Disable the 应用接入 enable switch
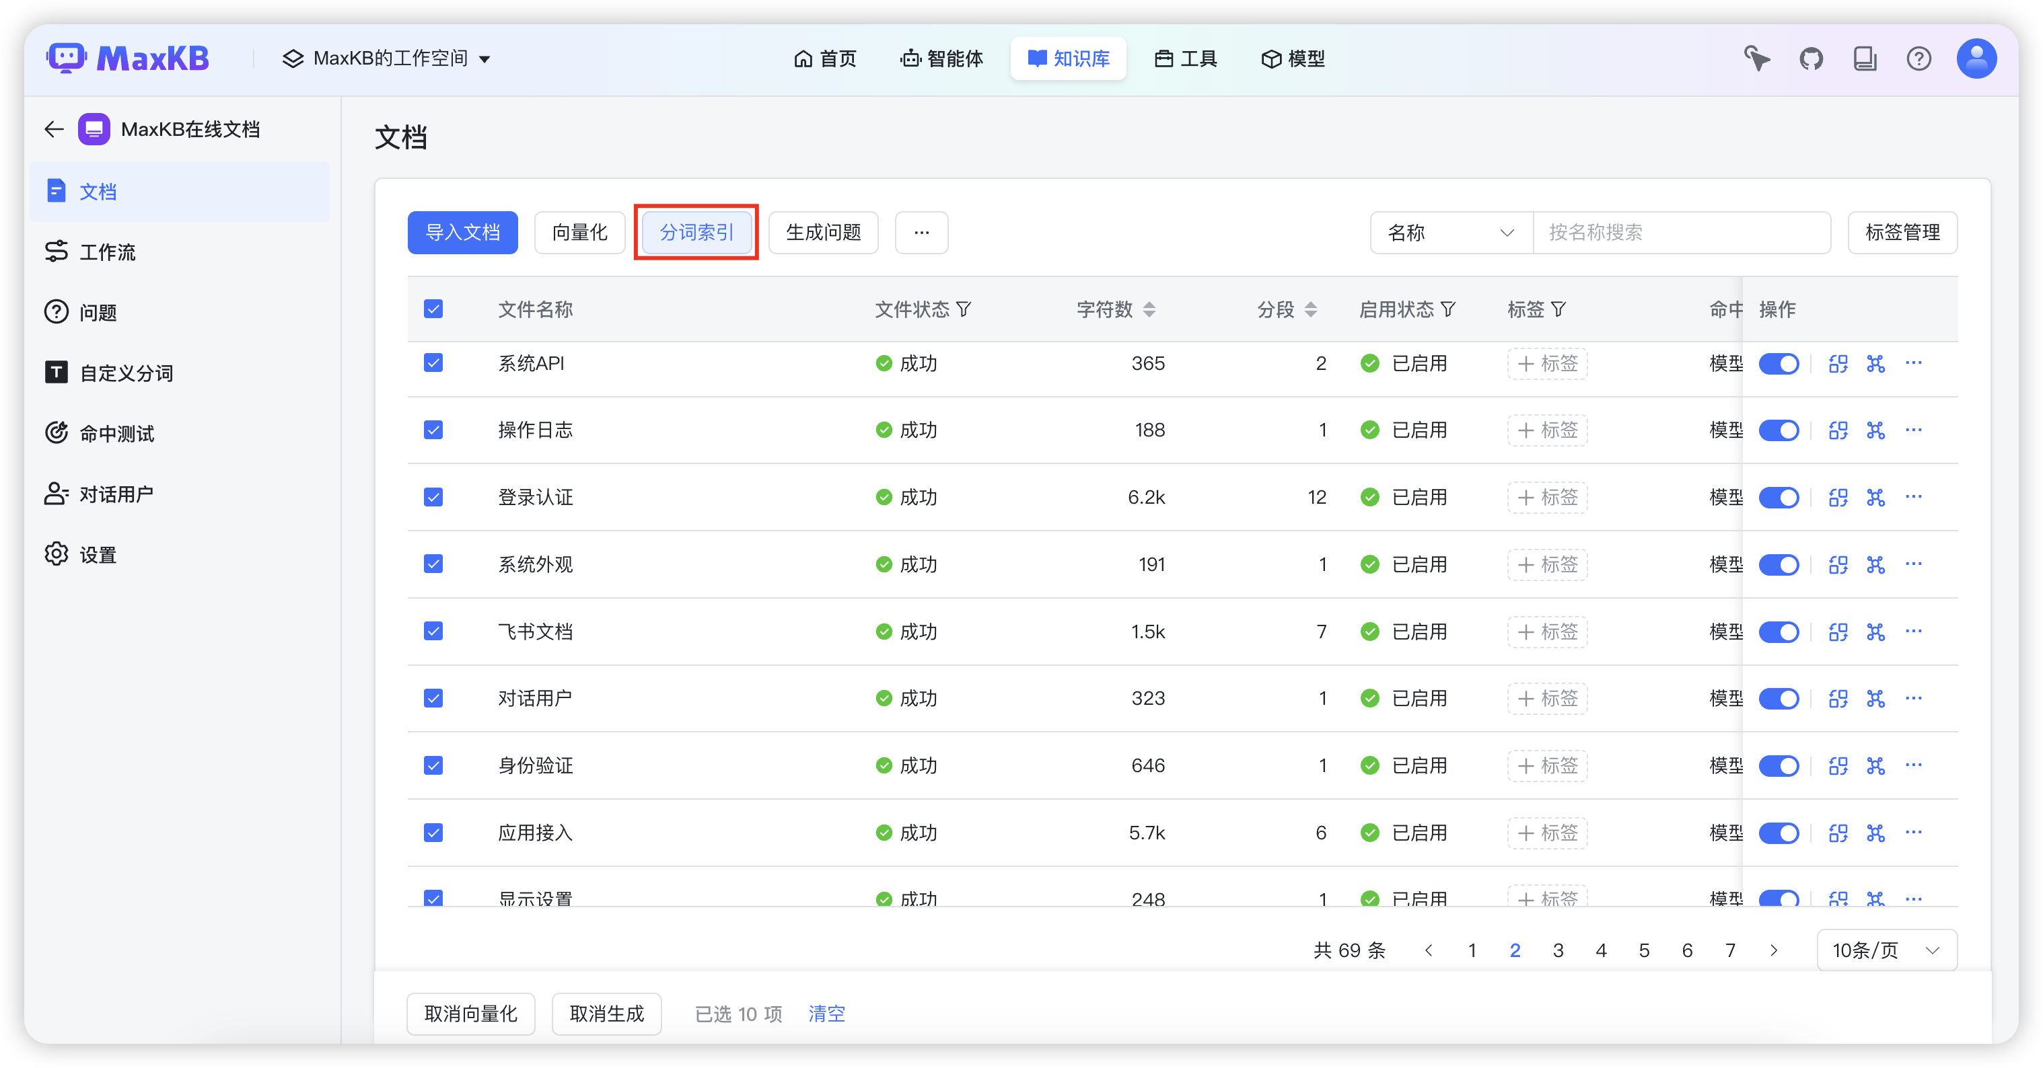2043x1068 pixels. (x=1779, y=833)
